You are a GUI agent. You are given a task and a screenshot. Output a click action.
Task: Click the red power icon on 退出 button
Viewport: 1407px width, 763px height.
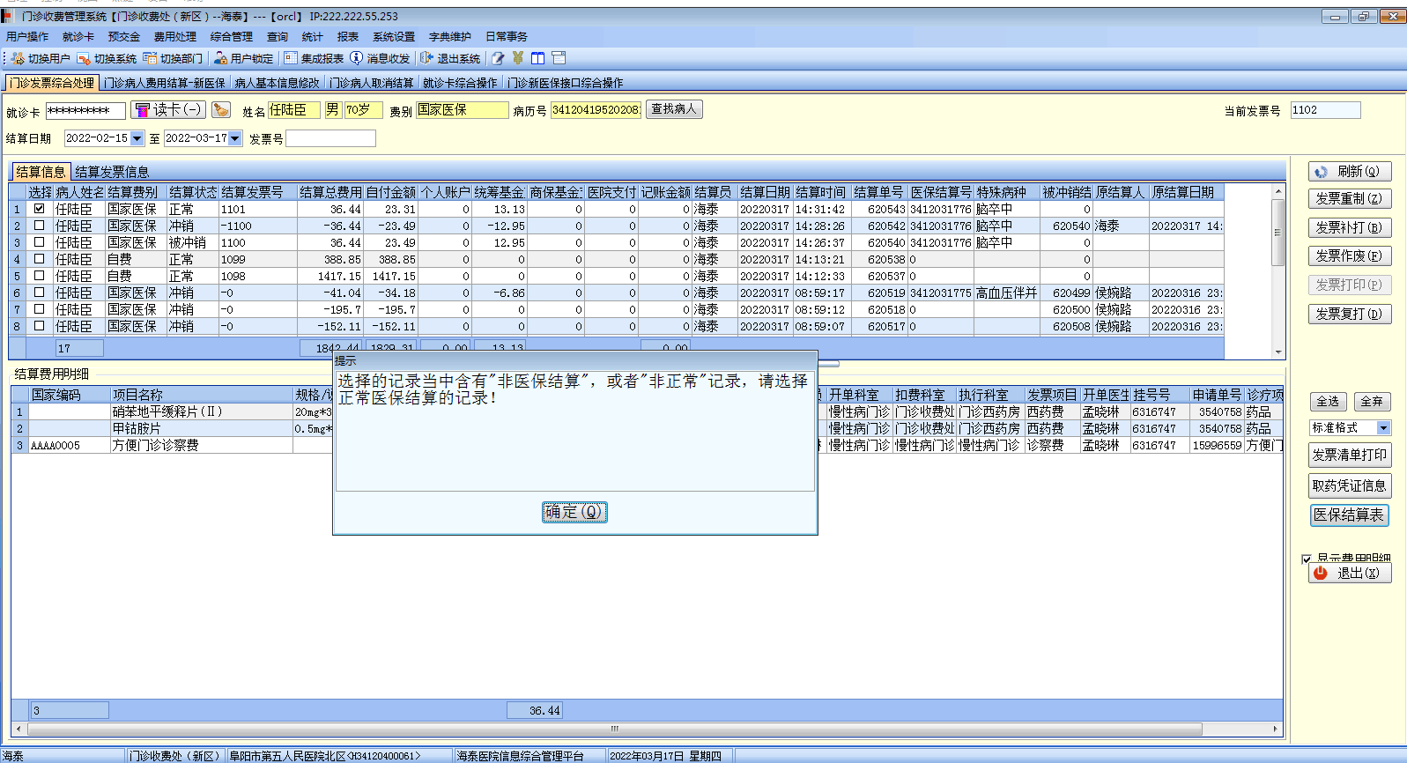tap(1321, 573)
